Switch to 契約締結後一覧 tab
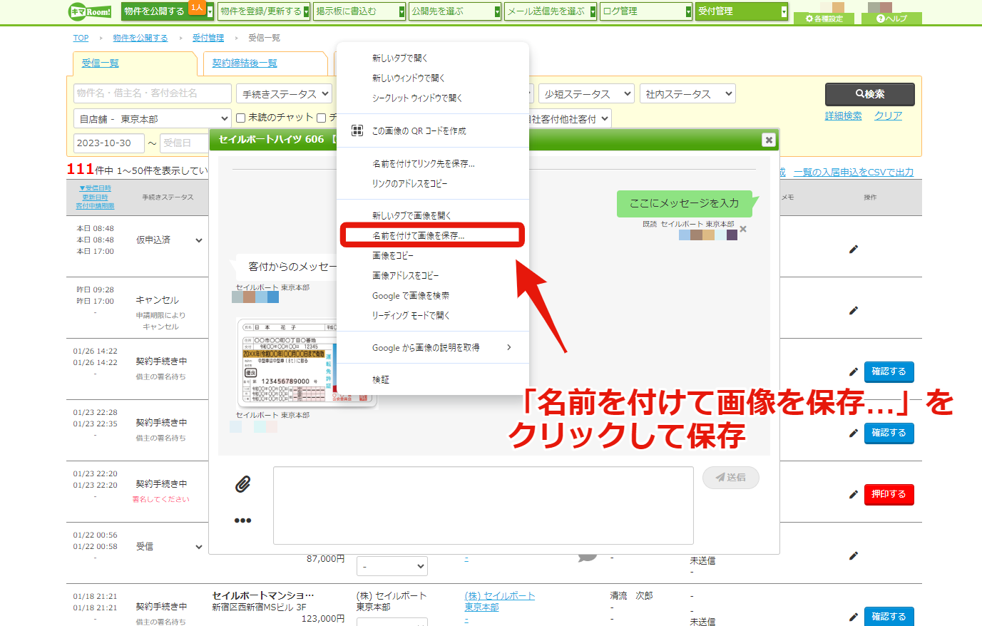982x626 pixels. (245, 63)
